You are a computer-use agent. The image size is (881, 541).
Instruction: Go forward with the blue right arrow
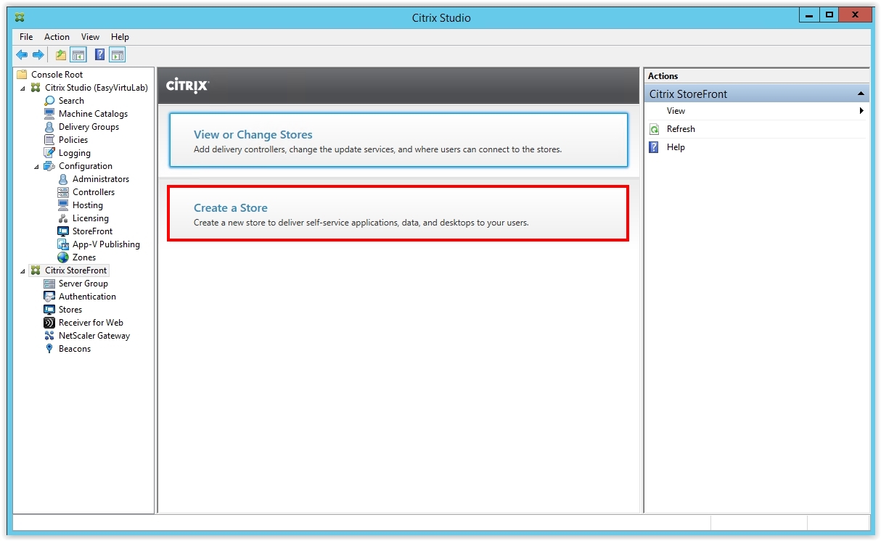[38, 54]
